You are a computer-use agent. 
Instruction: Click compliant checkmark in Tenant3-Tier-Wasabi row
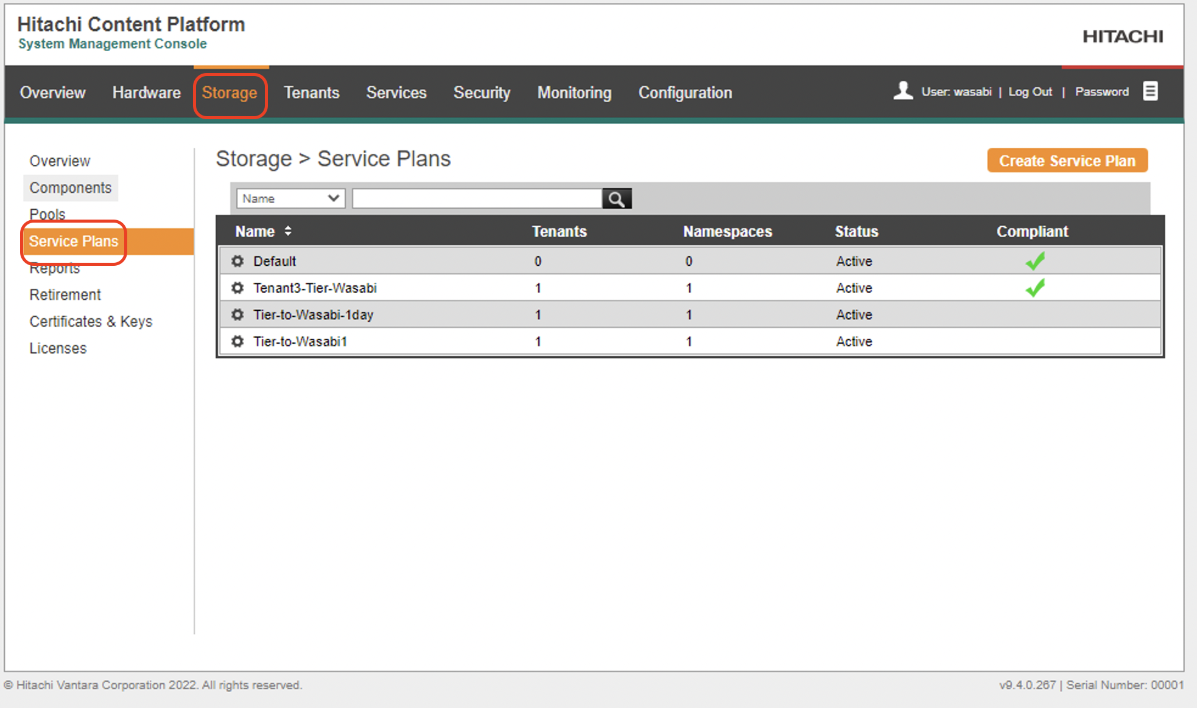point(1035,288)
